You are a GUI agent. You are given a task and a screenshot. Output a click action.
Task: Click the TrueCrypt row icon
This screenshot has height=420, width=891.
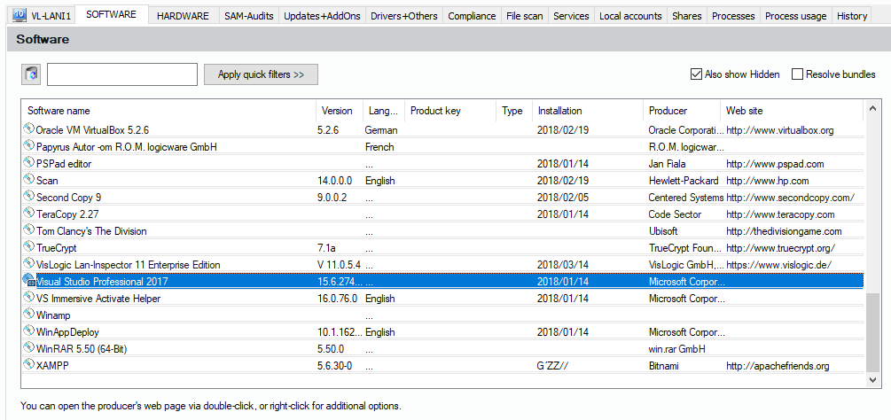pos(28,247)
